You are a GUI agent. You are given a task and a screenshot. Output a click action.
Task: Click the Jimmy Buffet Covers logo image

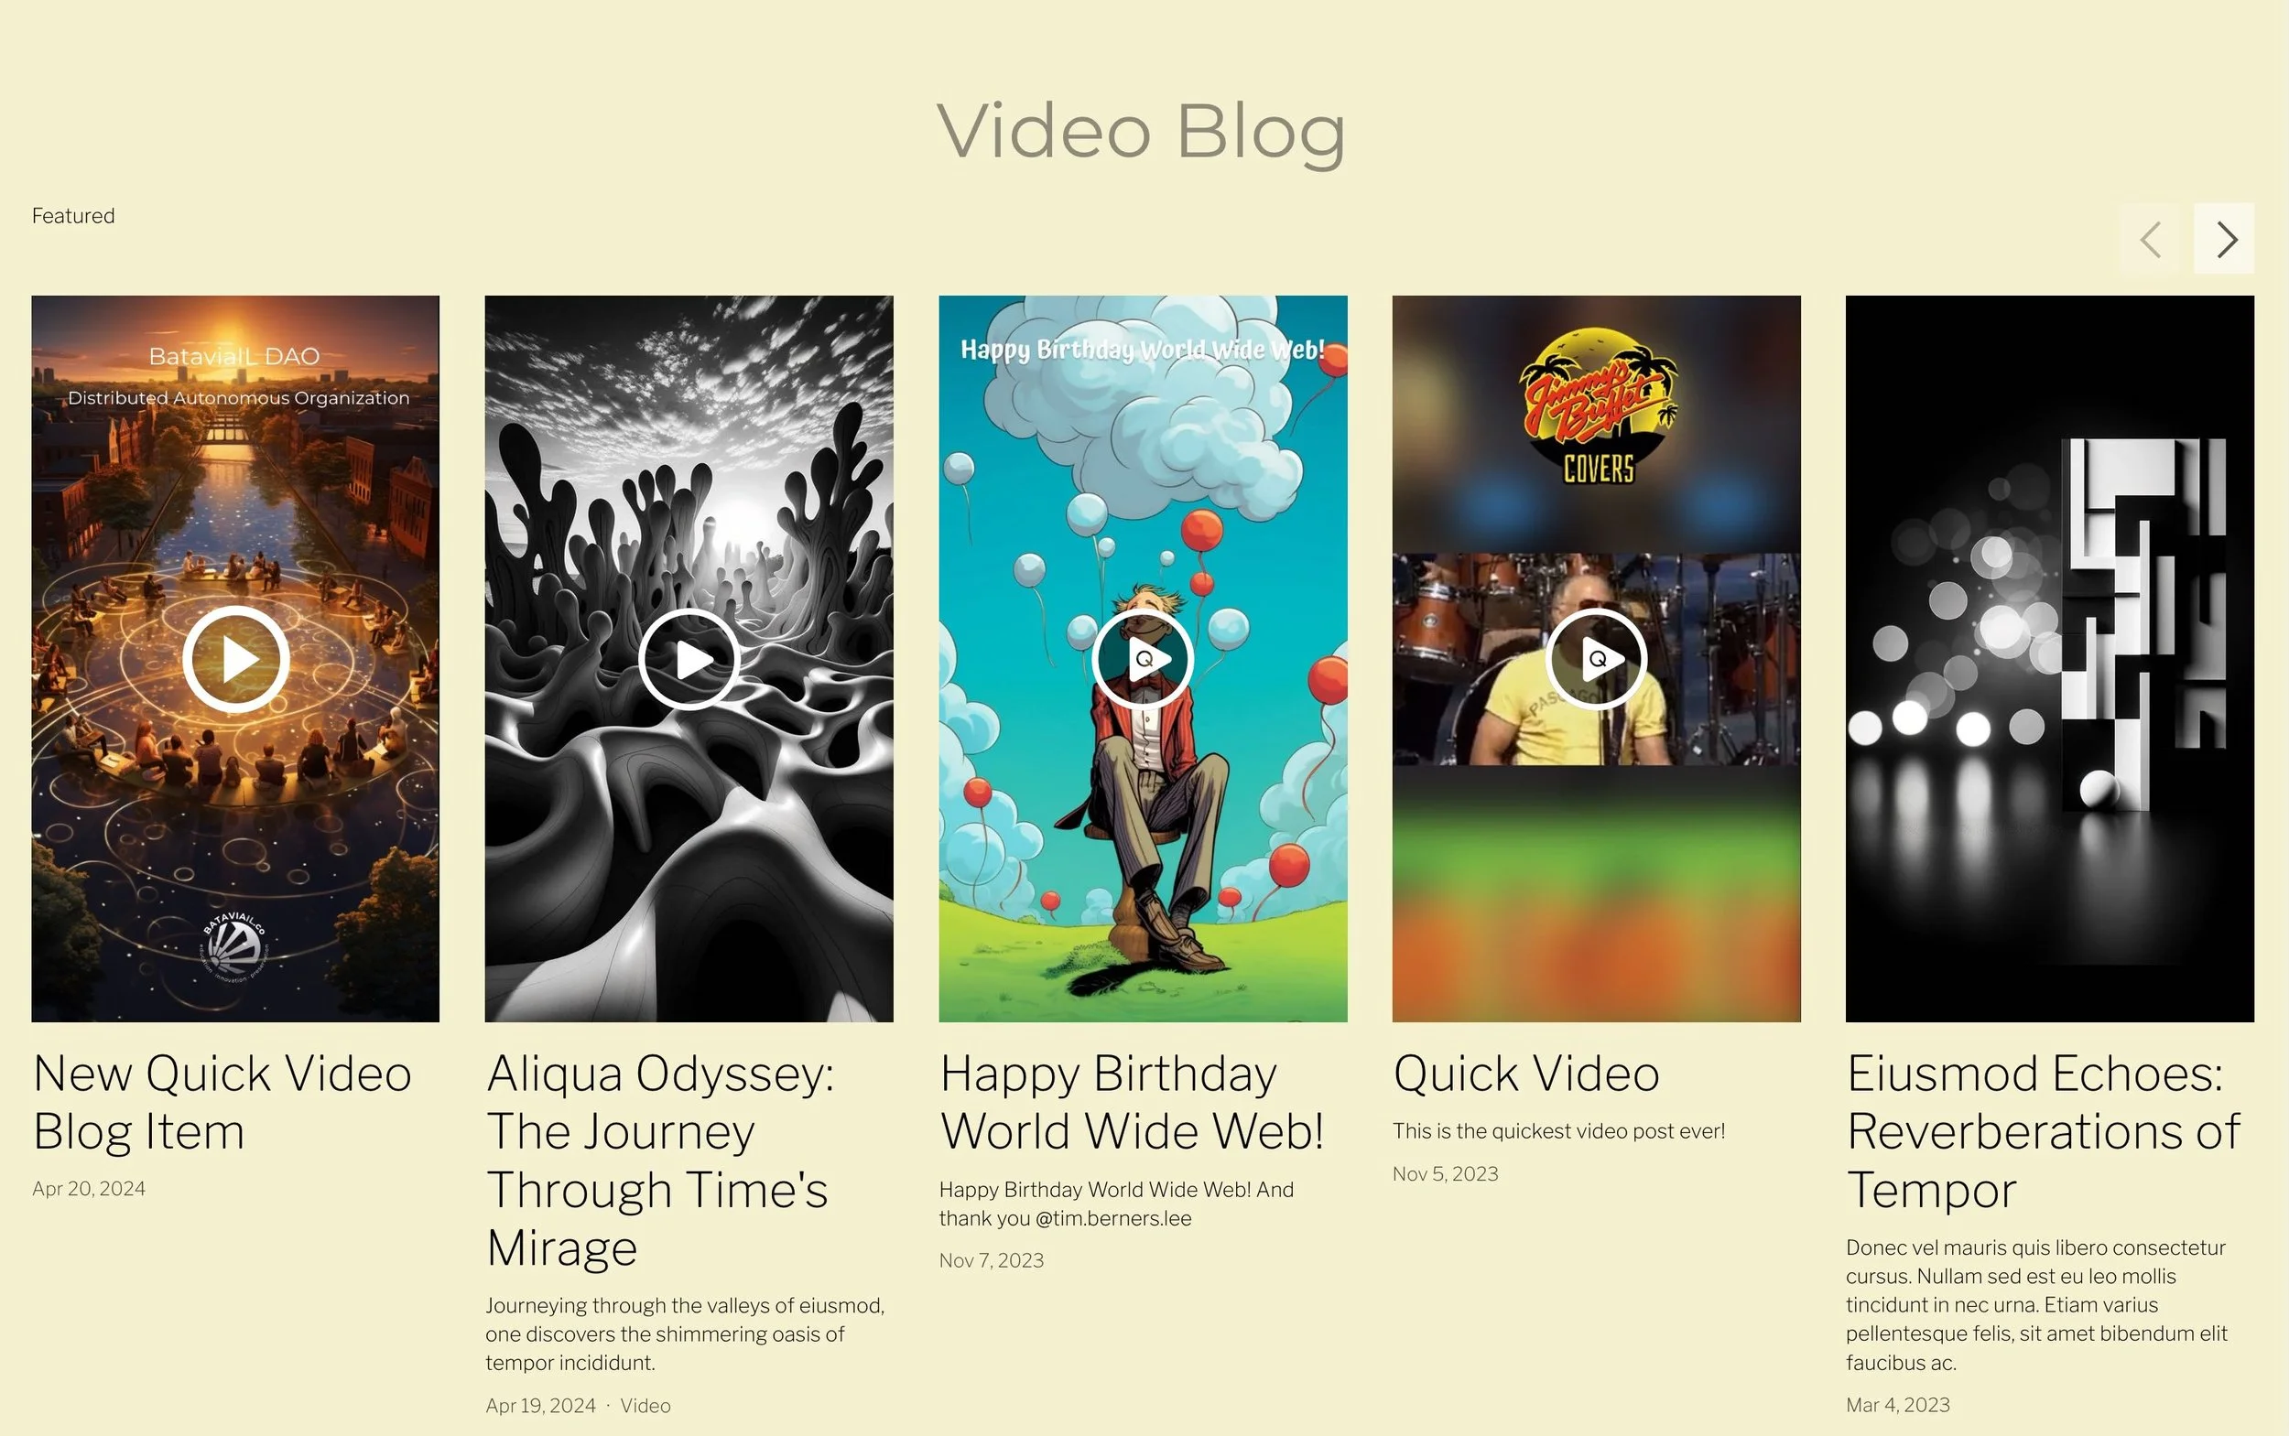[1599, 405]
